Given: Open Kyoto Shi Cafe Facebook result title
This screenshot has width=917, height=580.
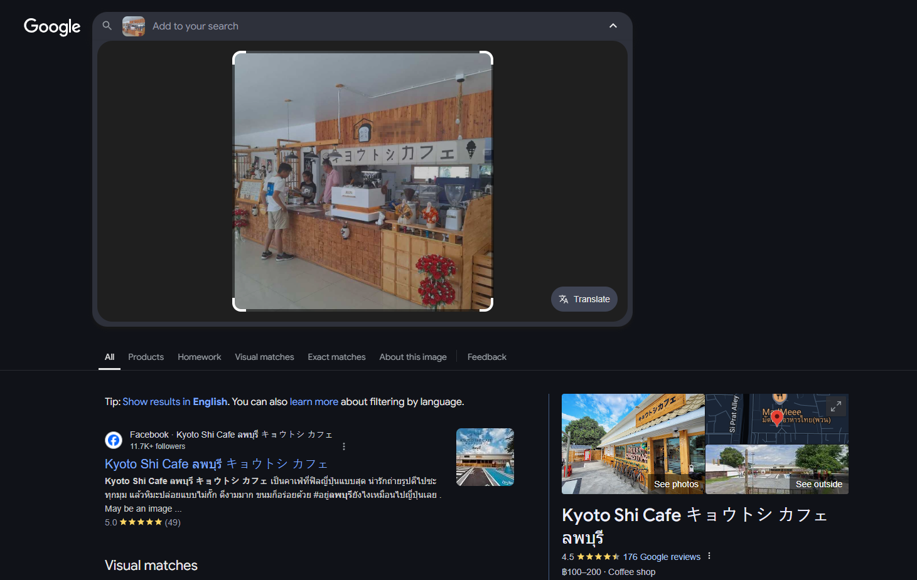Looking at the screenshot, I should click(x=216, y=464).
